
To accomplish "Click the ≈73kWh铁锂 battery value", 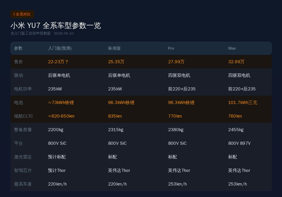I will pos(61,103).
